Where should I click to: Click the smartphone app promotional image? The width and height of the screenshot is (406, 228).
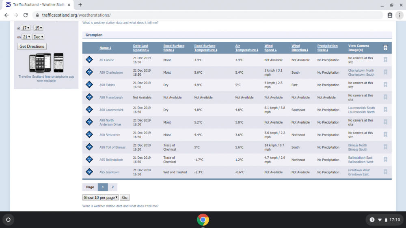coord(46,63)
